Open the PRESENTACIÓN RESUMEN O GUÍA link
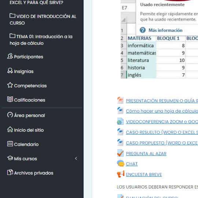 click(x=162, y=101)
